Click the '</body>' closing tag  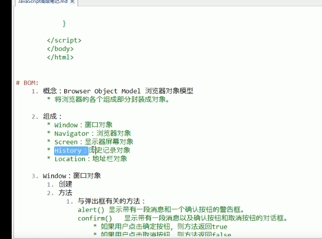click(x=60, y=49)
